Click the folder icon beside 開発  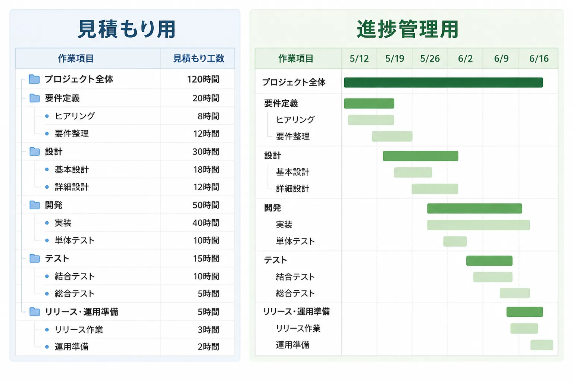[35, 205]
